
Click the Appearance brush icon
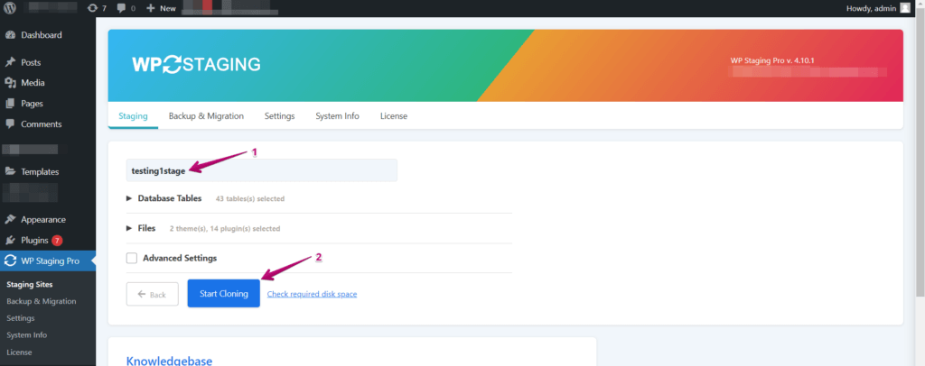10,219
